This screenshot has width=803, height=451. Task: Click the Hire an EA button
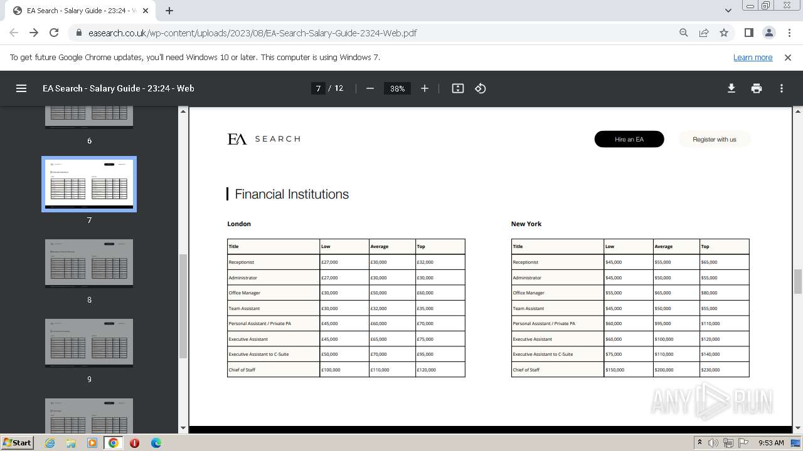click(629, 139)
